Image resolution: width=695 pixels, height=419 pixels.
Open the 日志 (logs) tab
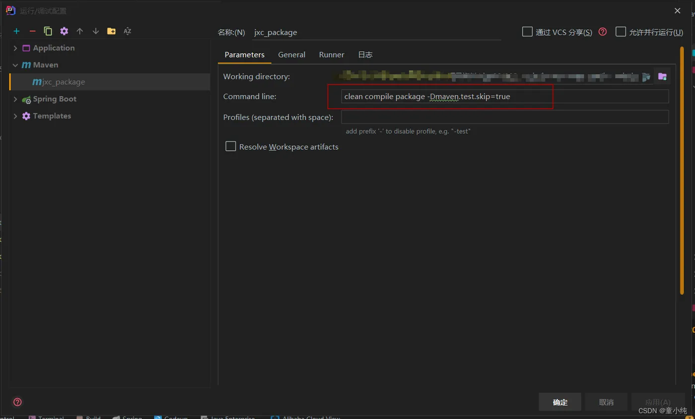[x=365, y=55]
